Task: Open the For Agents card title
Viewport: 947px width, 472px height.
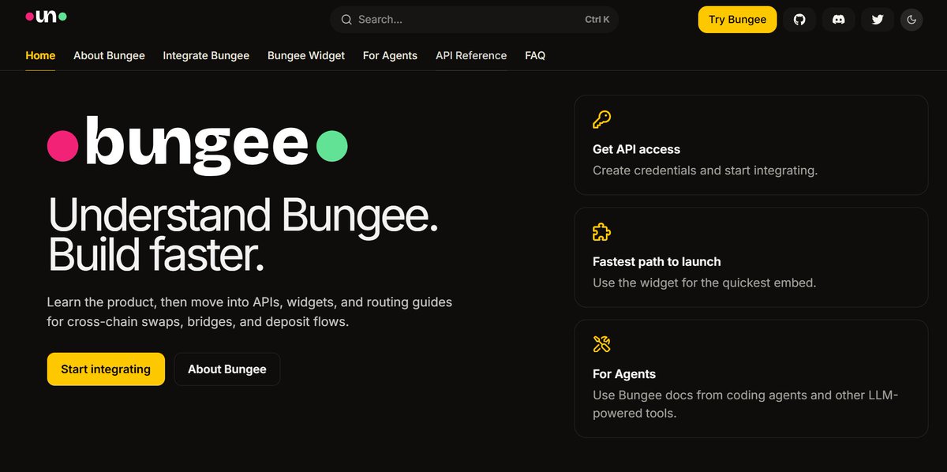Action: pyautogui.click(x=624, y=374)
